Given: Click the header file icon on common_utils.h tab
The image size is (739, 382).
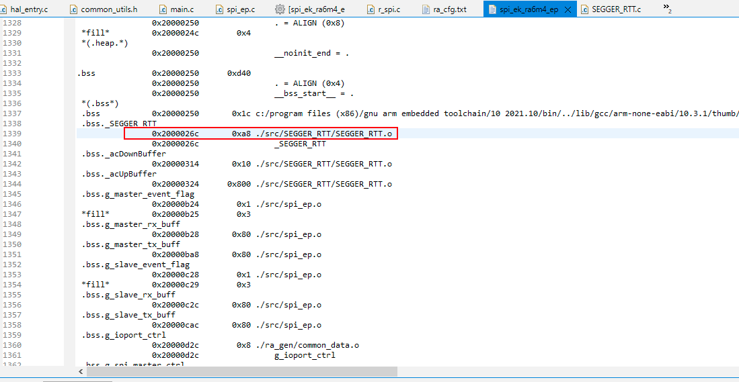Looking at the screenshot, I should 75,9.
